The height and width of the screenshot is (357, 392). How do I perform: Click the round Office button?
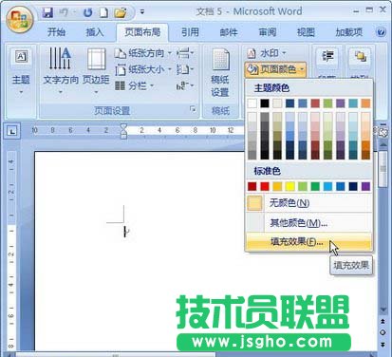pyautogui.click(x=20, y=20)
